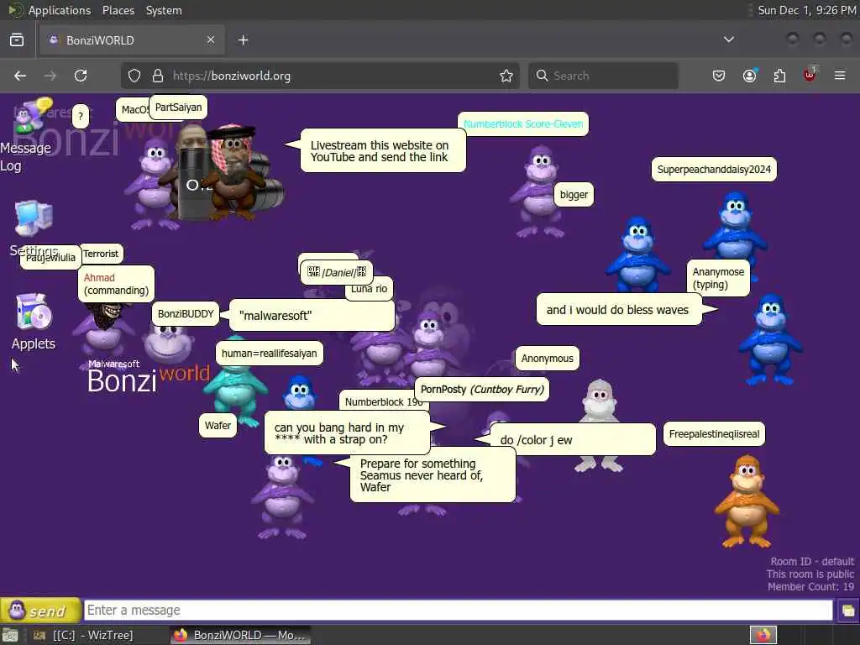Click the orange Freepalestineqiisreal Bonzi character
The image size is (860, 645).
746,501
